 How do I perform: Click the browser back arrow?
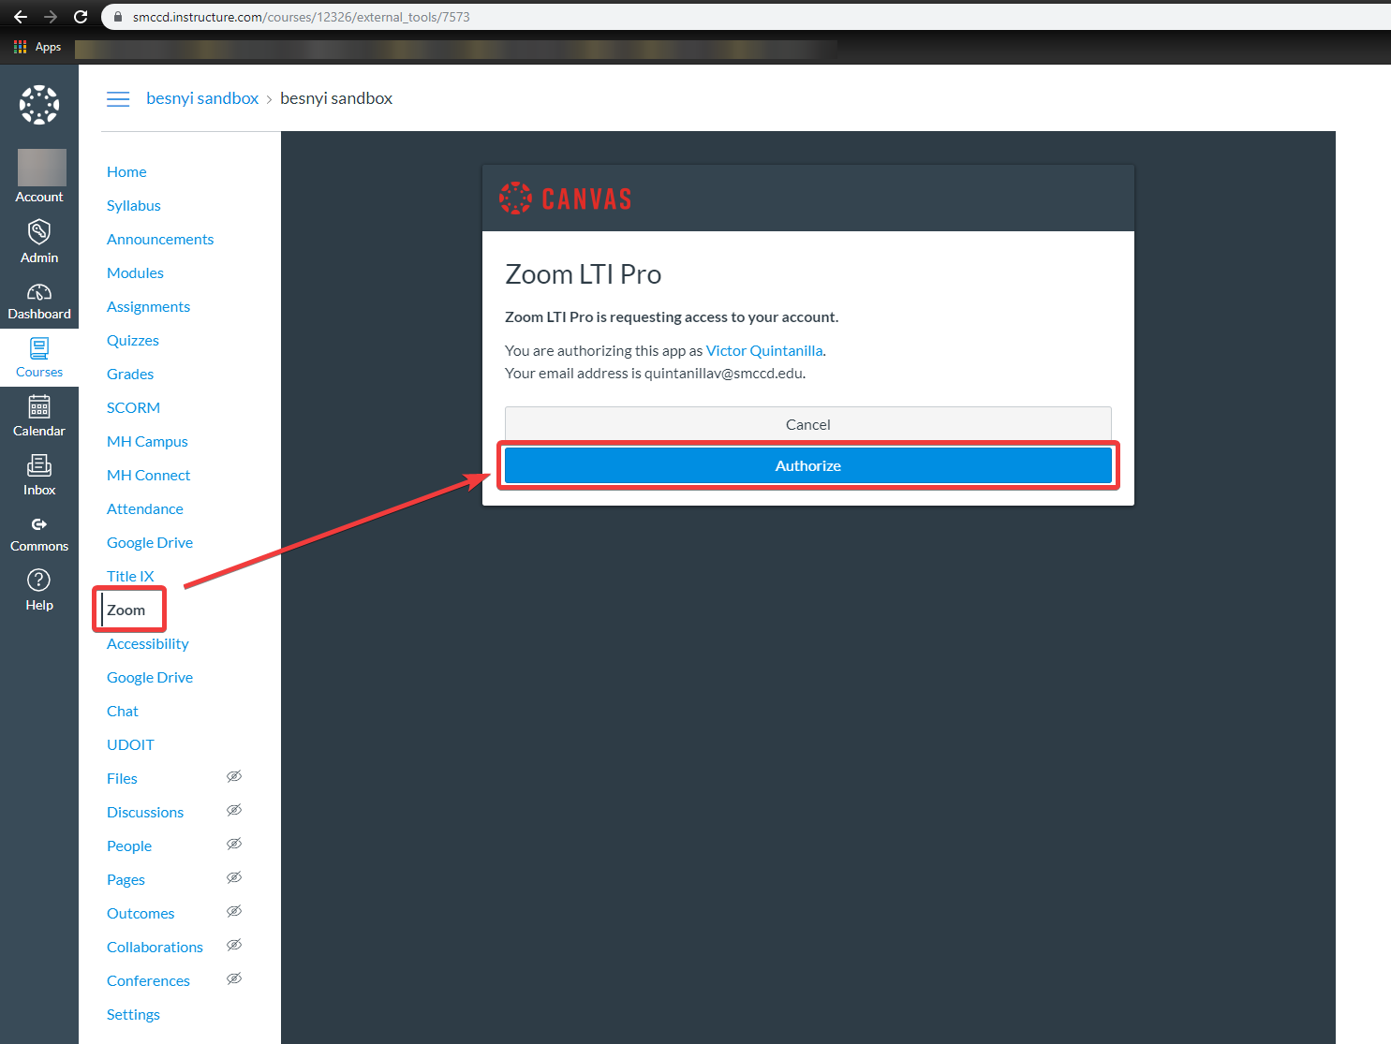(21, 17)
